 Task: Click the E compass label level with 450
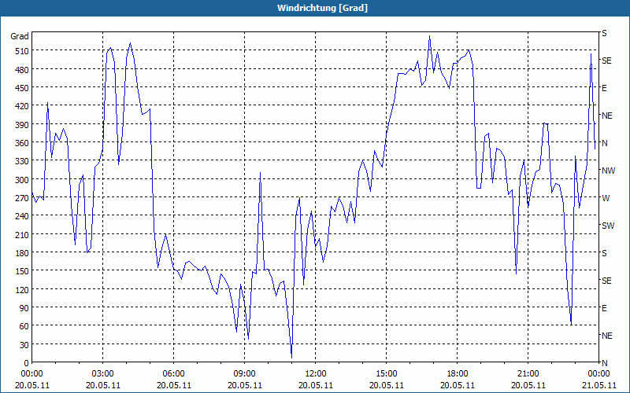pyautogui.click(x=604, y=88)
